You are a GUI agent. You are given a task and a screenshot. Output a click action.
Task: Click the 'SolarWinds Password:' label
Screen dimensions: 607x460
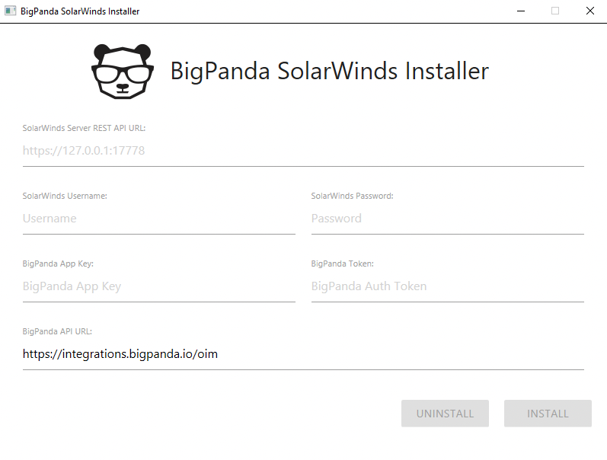(352, 196)
